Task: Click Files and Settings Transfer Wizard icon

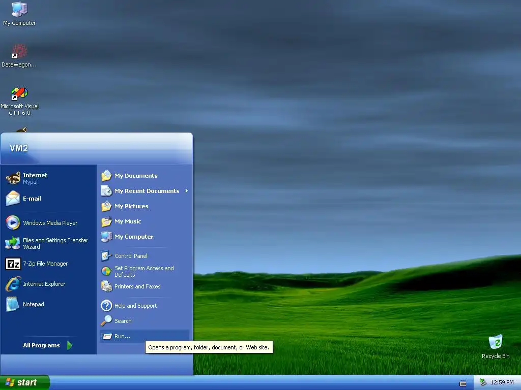Action: click(13, 243)
